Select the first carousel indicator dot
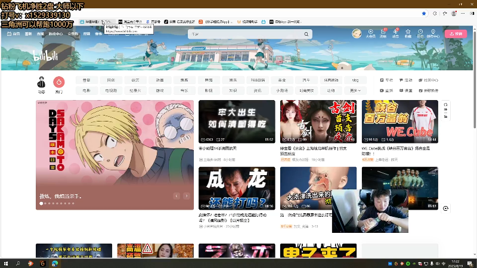 click(x=41, y=203)
